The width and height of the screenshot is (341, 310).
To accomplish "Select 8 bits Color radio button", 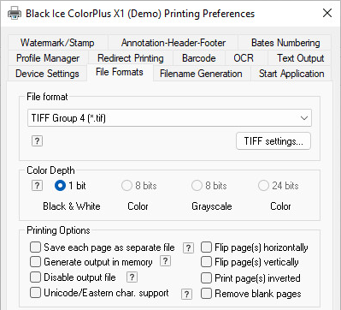I will tap(126, 186).
